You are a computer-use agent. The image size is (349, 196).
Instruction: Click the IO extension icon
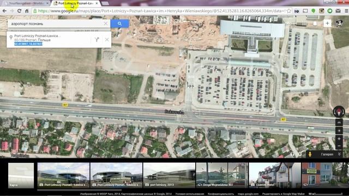point(297,11)
